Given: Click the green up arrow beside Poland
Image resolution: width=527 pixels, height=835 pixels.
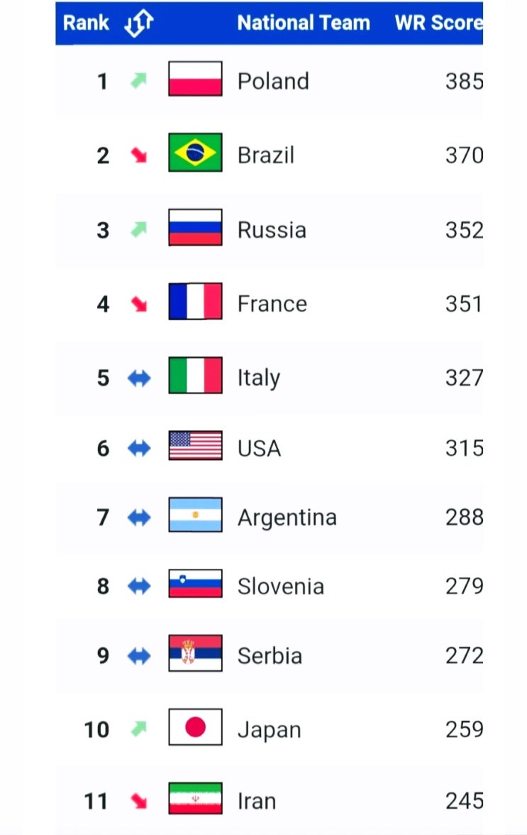Looking at the screenshot, I should (138, 80).
